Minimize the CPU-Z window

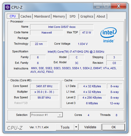[98, 6]
